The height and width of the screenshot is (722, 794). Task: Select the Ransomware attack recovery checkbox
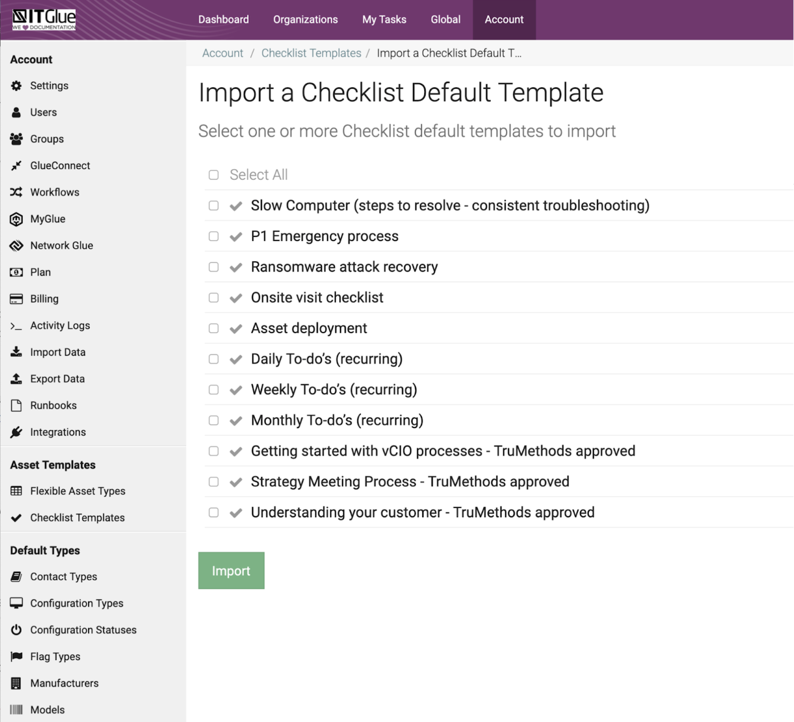click(214, 267)
